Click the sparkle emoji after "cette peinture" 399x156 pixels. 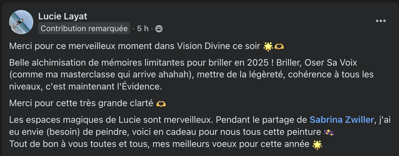click(329, 132)
